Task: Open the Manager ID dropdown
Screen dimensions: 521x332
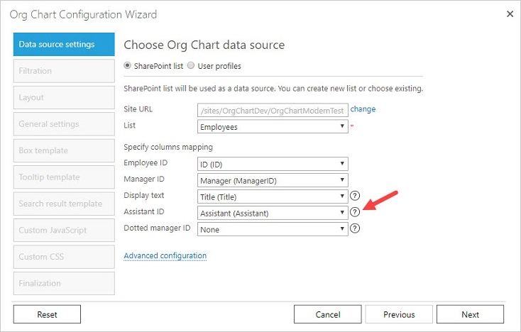Action: click(273, 180)
